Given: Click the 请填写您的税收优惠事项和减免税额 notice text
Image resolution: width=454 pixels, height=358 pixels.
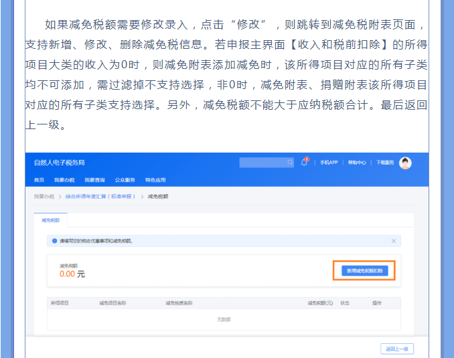Looking at the screenshot, I should coord(96,241).
